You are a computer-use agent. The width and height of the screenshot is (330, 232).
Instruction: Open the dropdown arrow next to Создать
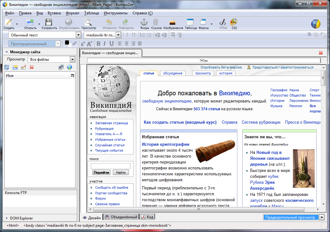pos(17,24)
